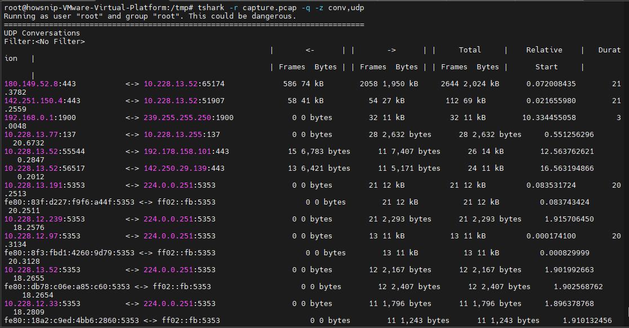629x328 pixels.
Task: Click the relative start 0.000174100
Action: pyautogui.click(x=551, y=236)
